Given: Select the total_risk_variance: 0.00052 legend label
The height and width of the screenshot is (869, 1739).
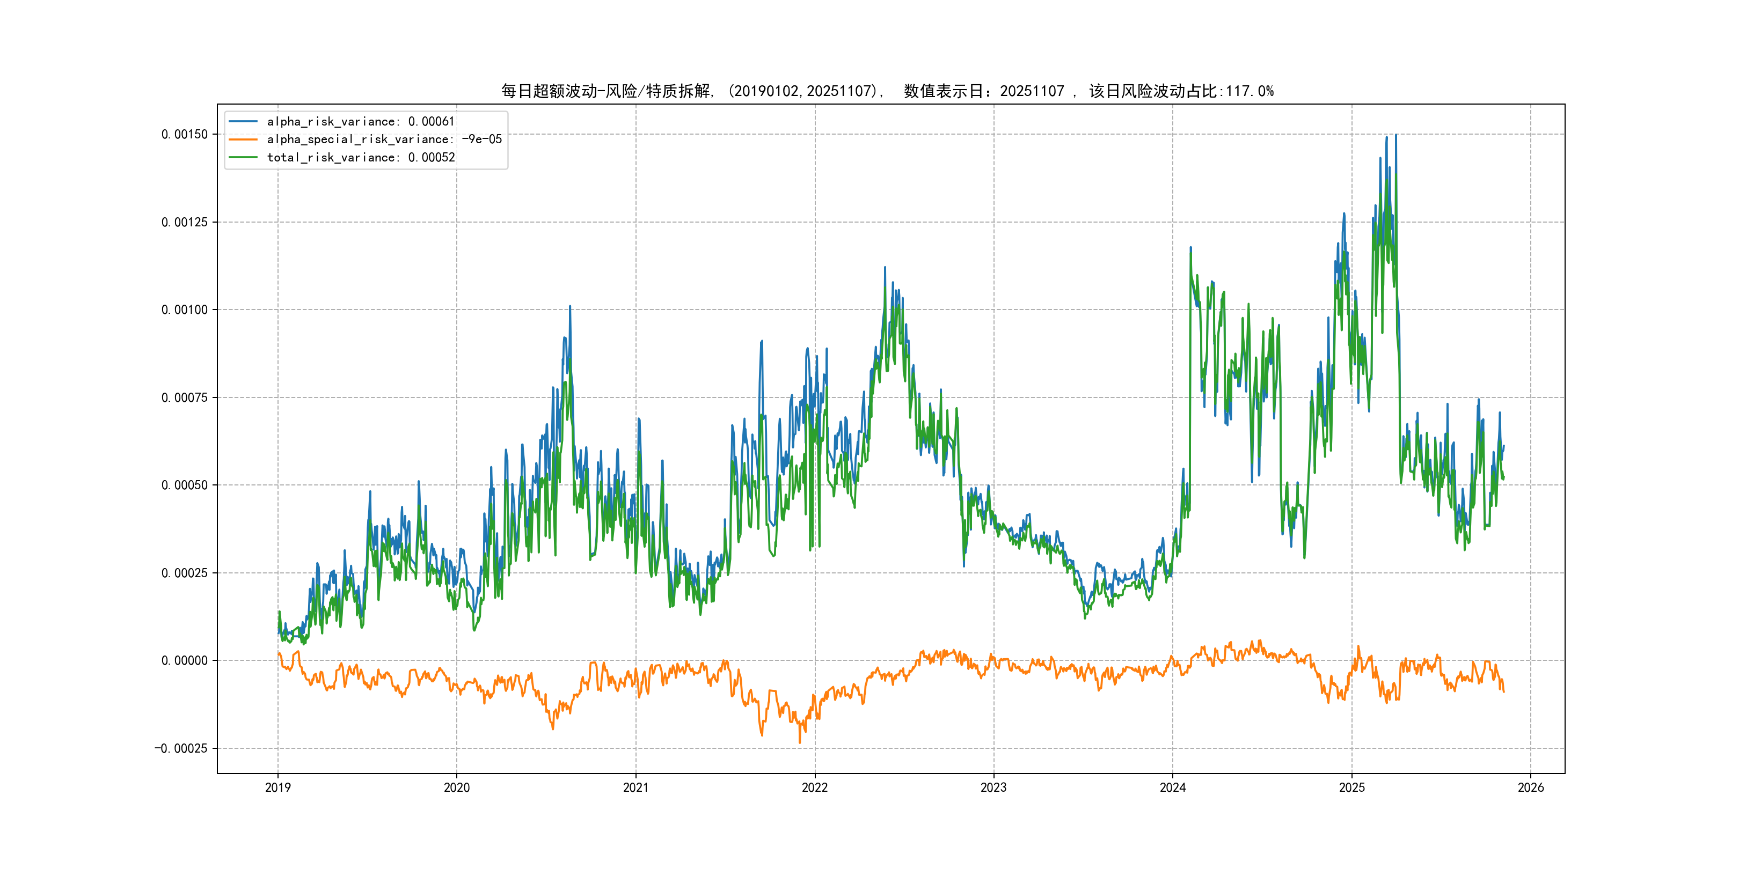Looking at the screenshot, I should click(x=361, y=157).
